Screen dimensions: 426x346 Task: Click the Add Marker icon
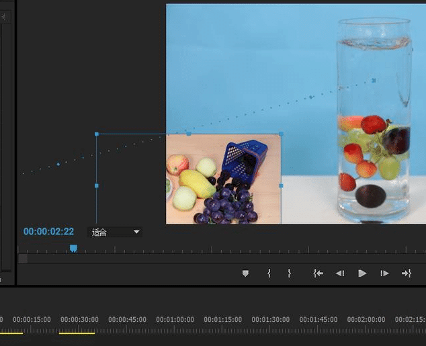coord(245,273)
